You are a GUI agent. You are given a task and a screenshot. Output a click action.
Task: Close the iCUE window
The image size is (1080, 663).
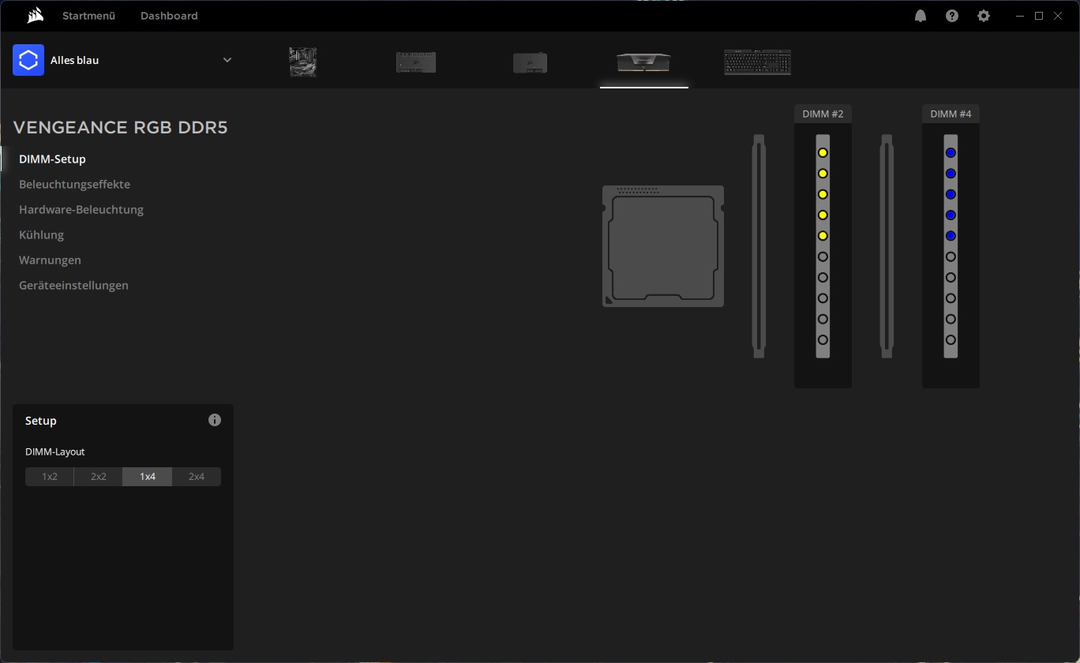(x=1058, y=16)
